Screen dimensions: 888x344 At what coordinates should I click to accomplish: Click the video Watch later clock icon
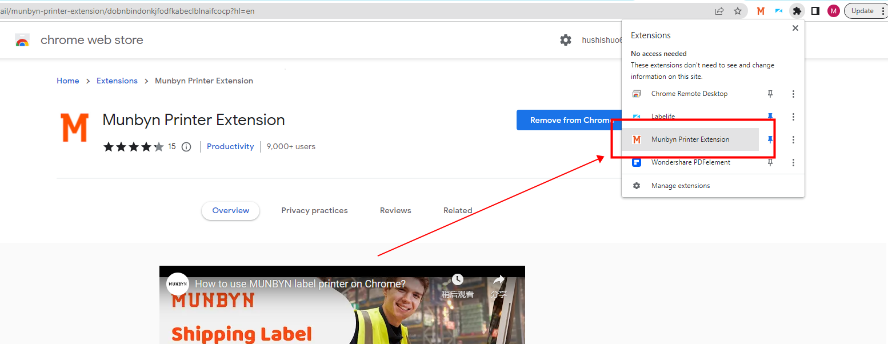[x=457, y=280]
